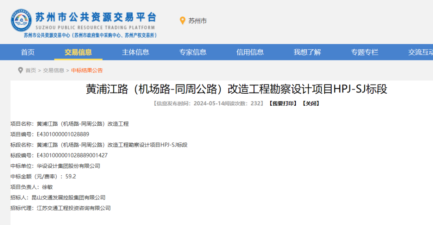Click 中标结果公告 breadcrumb link
This screenshot has height=225, width=433.
click(87, 70)
